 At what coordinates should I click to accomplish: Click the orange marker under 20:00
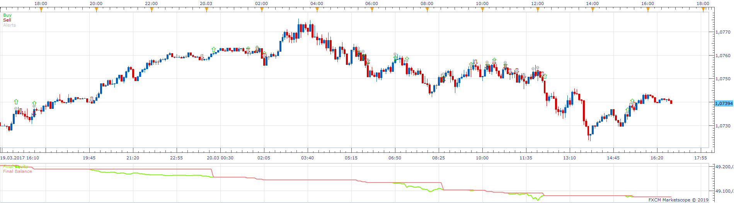(x=96, y=10)
